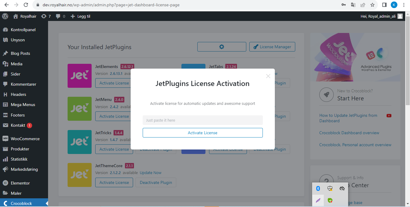Click address bar URL field
The image size is (410, 207).
pos(186,5)
